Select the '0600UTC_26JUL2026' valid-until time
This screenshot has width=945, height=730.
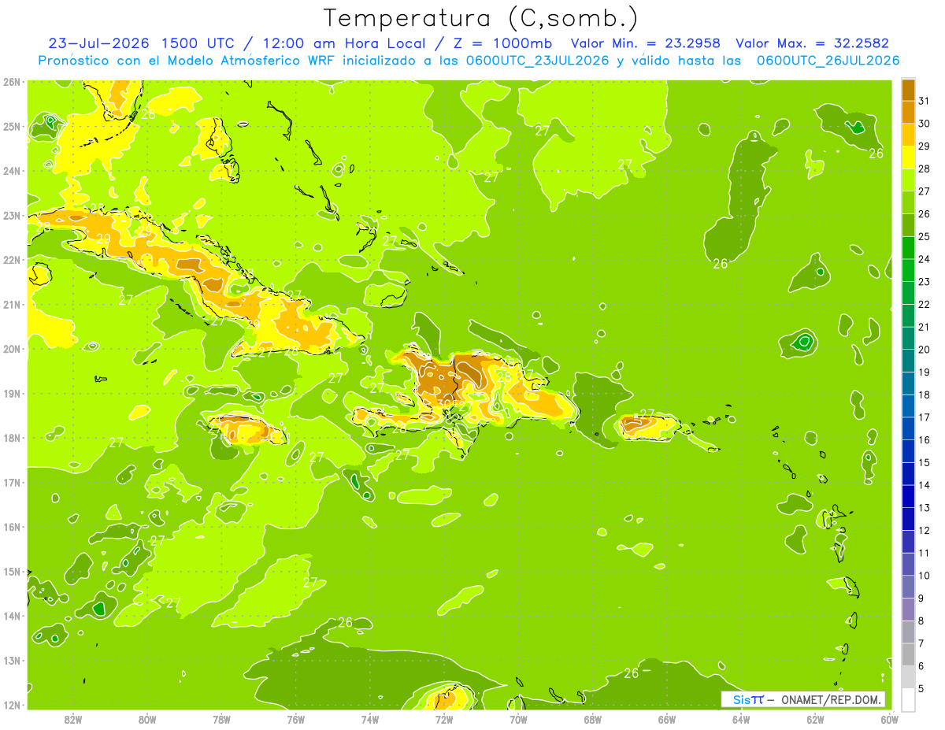pyautogui.click(x=828, y=60)
